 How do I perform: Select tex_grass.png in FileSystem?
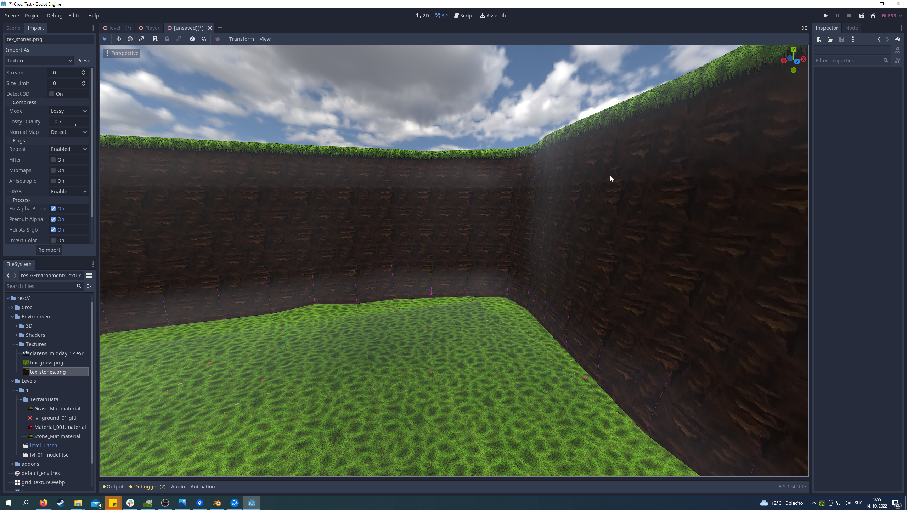tap(46, 363)
